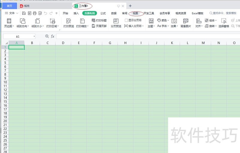Enable the 显示分页符 checkbox

point(126,20)
